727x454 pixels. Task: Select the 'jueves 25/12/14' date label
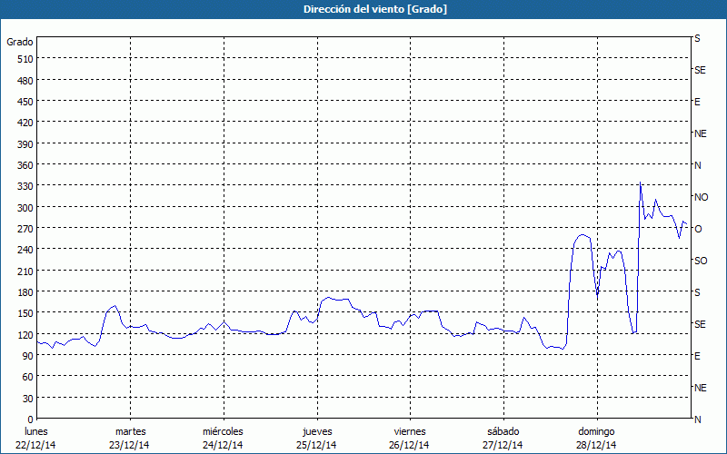(316, 438)
